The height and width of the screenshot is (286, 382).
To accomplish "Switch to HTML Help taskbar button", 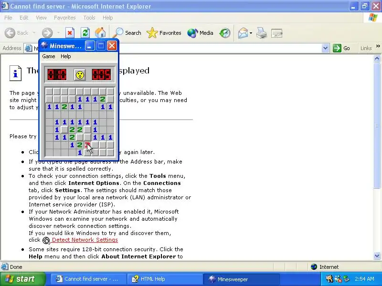I will click(165, 279).
